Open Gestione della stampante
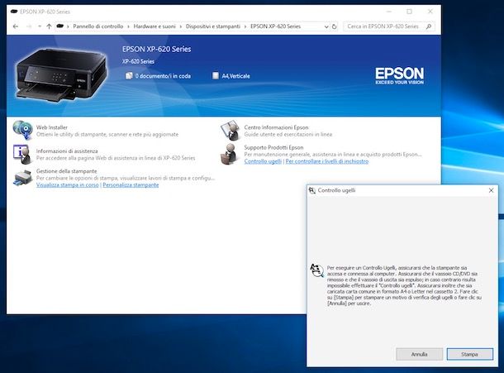The width and height of the screenshot is (504, 373). (x=67, y=171)
